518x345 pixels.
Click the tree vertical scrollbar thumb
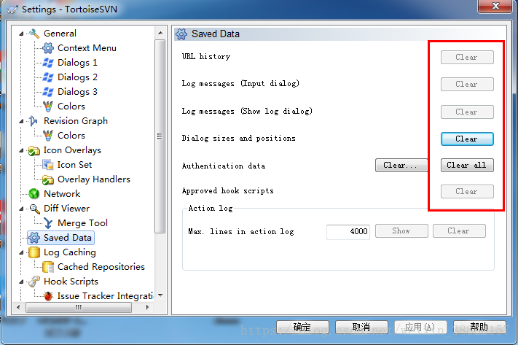pyautogui.click(x=160, y=136)
